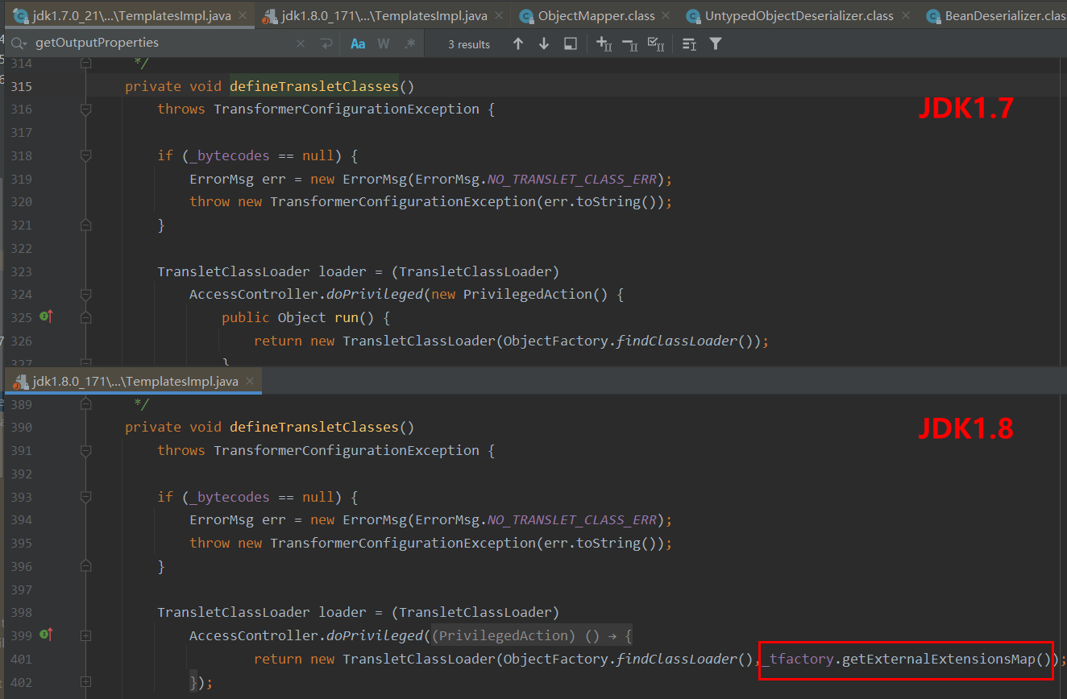
Task: Close the UntypedObjectDeserializer.class tab
Action: click(x=906, y=16)
